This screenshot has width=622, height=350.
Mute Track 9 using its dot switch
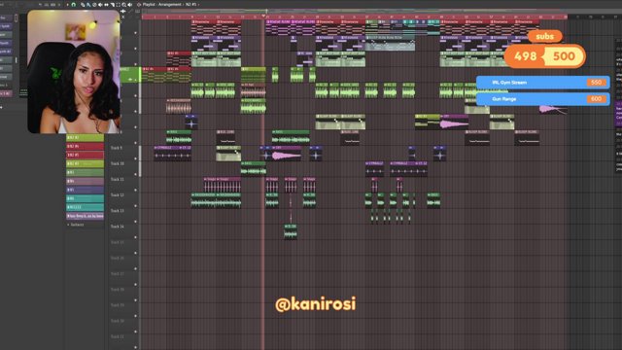coord(136,158)
